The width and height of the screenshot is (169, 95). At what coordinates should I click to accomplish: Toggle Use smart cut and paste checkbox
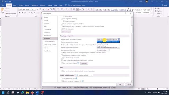[x=62, y=63]
